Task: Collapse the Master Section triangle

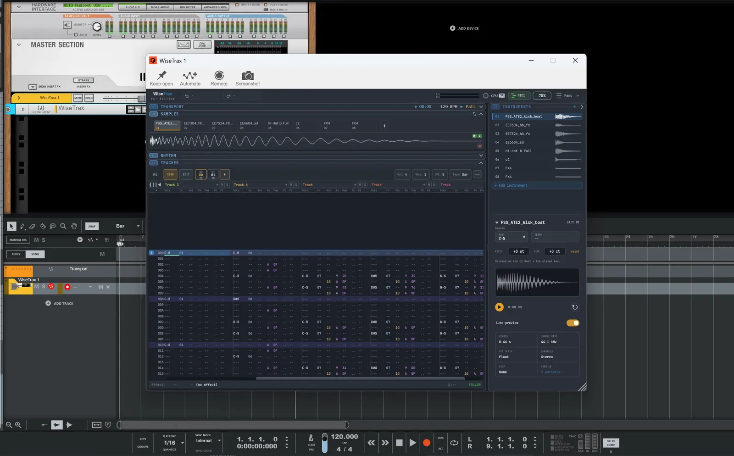Action: click(19, 45)
